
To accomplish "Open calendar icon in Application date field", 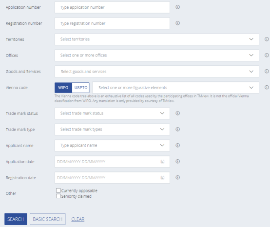I will (x=162, y=162).
